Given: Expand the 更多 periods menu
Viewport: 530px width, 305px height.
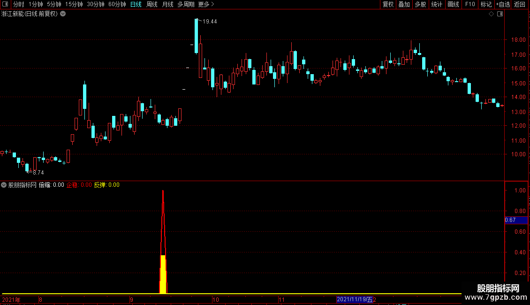Looking at the screenshot, I should 206,4.
